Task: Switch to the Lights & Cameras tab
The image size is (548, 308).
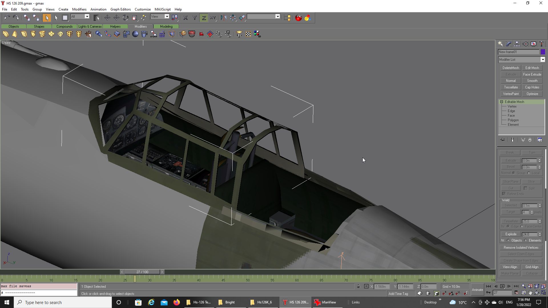Action: click(90, 27)
